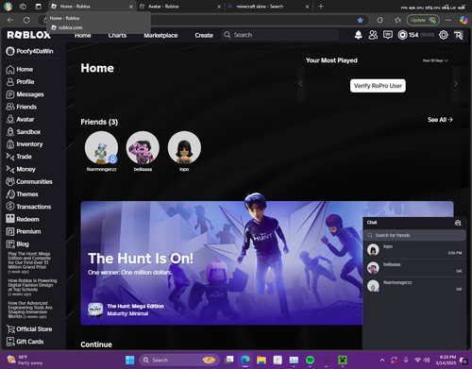Image resolution: width=472 pixels, height=369 pixels.
Task: Open Home in the left sidebar
Action: 20,69
